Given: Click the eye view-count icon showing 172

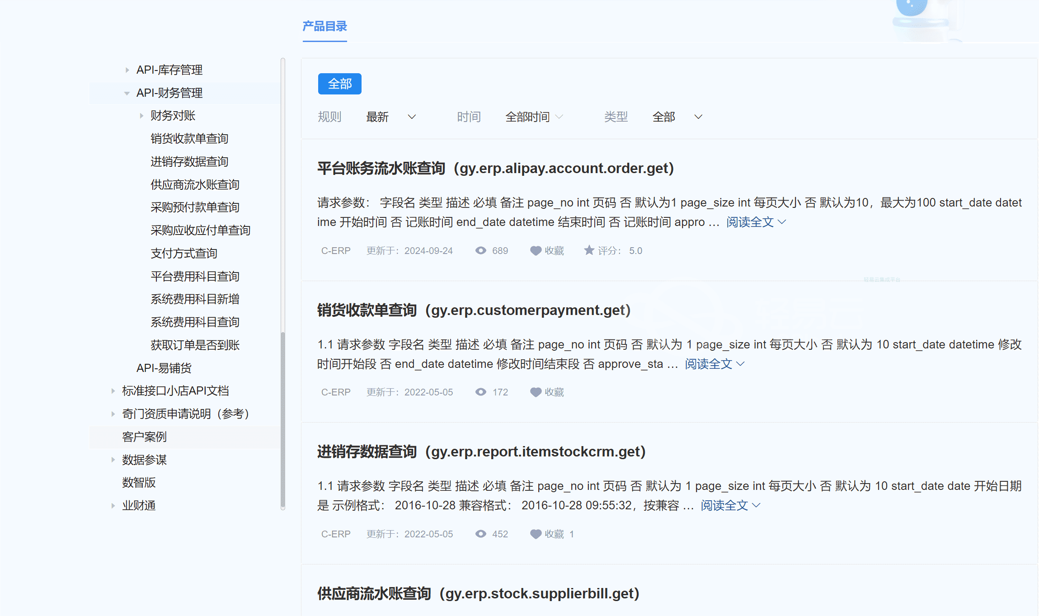Looking at the screenshot, I should click(x=480, y=392).
